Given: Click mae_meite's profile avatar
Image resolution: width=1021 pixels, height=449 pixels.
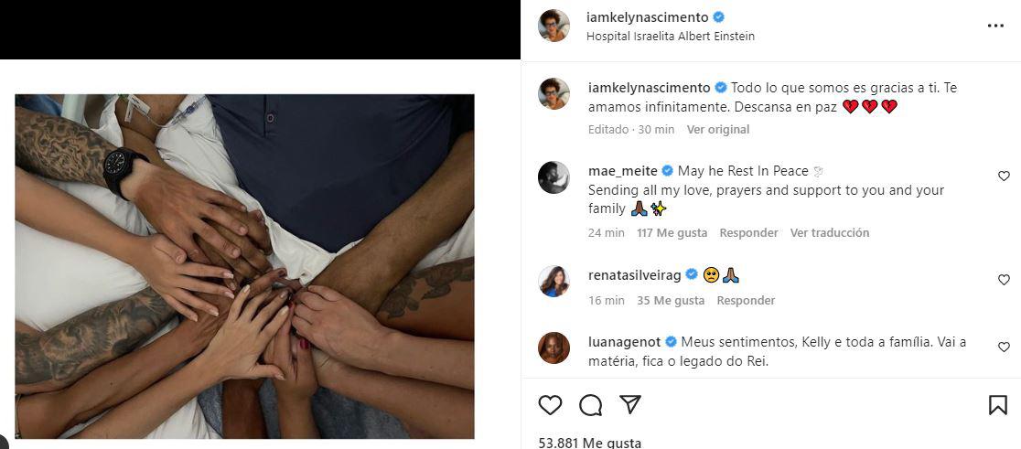Looking at the screenshot, I should 553,177.
